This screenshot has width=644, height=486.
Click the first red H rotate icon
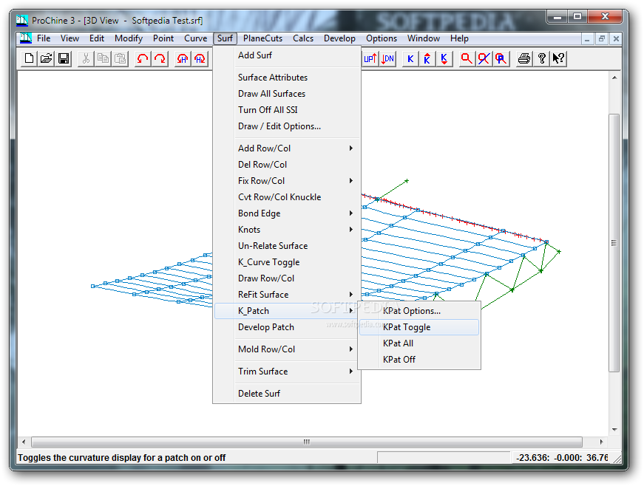click(183, 58)
